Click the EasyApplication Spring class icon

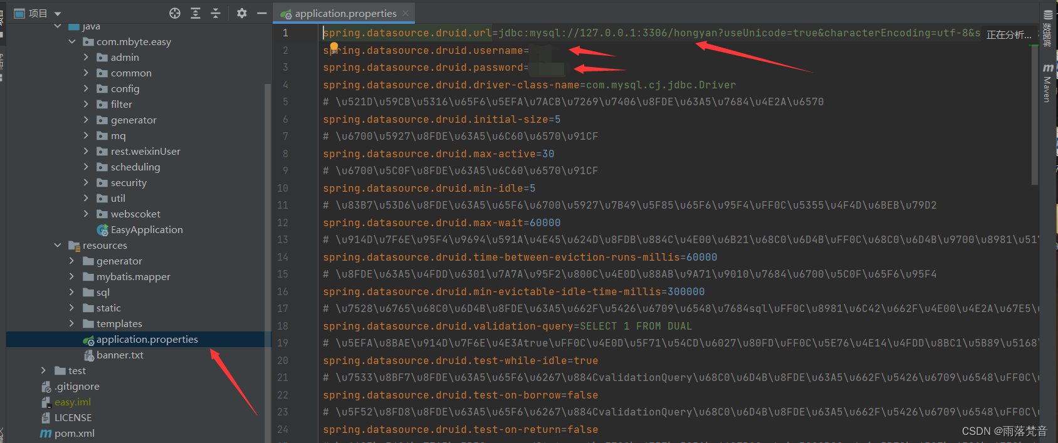coord(102,230)
